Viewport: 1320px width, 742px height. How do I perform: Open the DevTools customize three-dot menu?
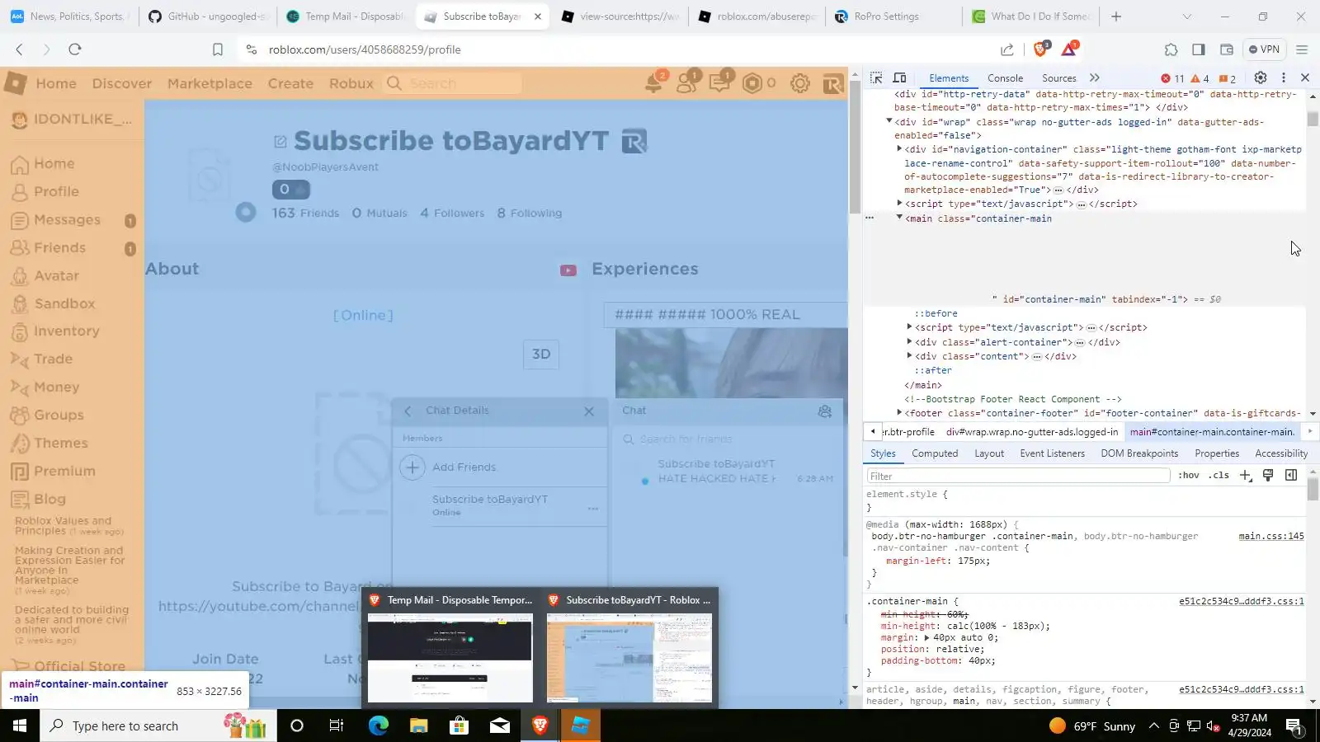(1283, 77)
